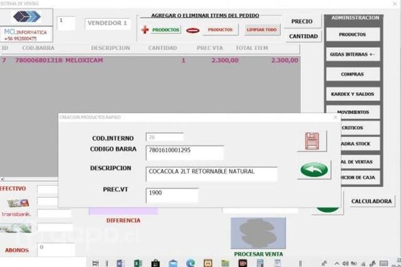Click the credit cards payment image
The height and width of the screenshot is (267, 401).
point(18,203)
